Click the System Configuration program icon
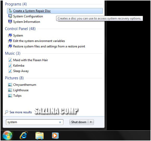The image size is (151, 141). click(10, 16)
